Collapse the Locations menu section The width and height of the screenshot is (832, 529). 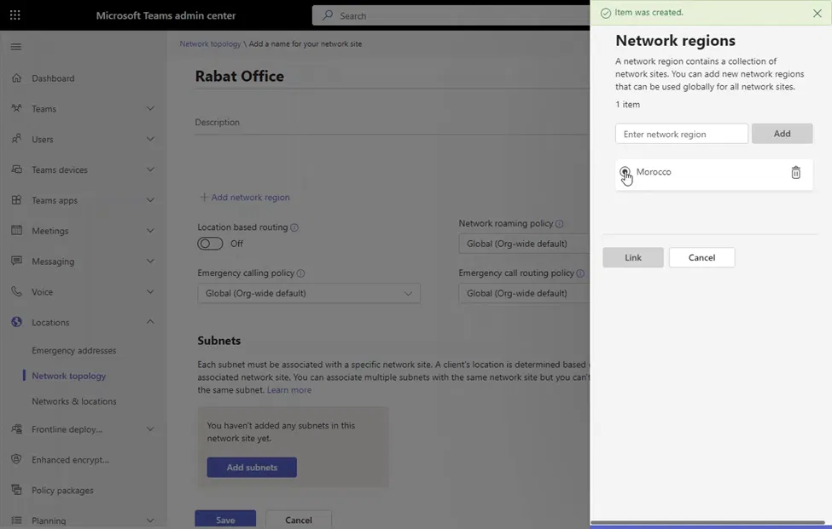(150, 322)
